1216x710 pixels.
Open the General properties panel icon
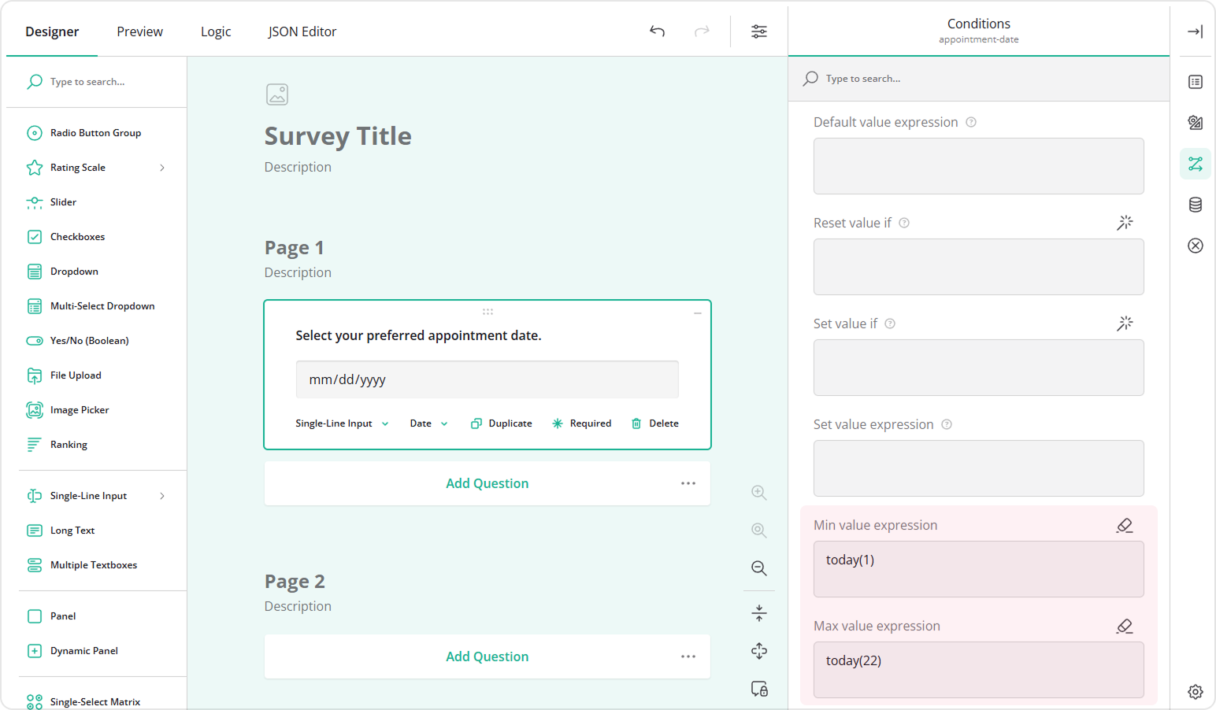(x=1195, y=82)
